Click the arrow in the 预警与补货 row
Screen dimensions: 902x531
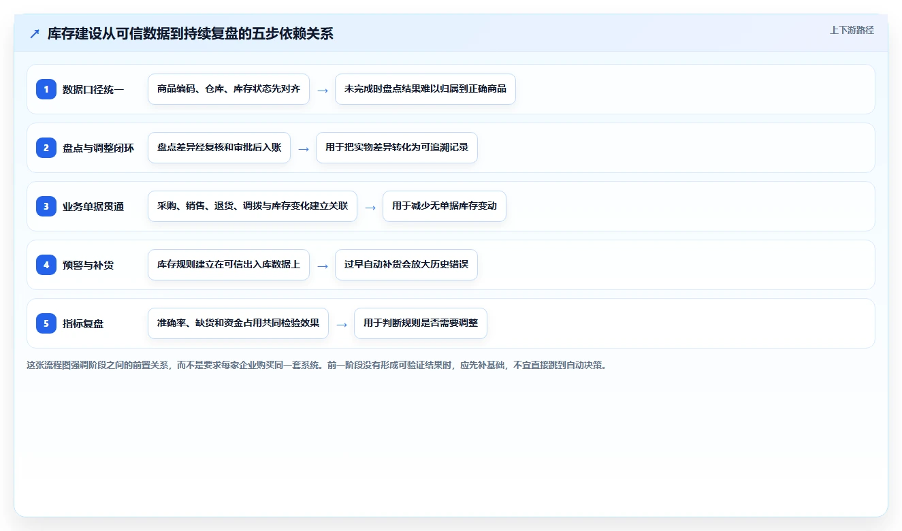click(323, 265)
